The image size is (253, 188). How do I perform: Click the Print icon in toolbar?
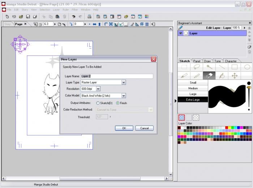pos(89,17)
